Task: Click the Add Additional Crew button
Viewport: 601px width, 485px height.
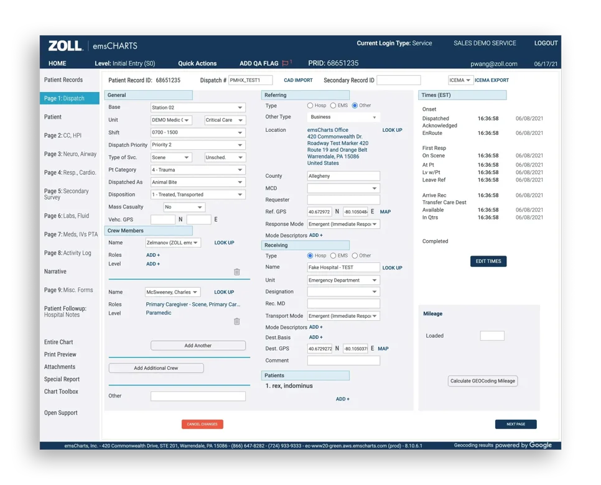Action: (156, 368)
